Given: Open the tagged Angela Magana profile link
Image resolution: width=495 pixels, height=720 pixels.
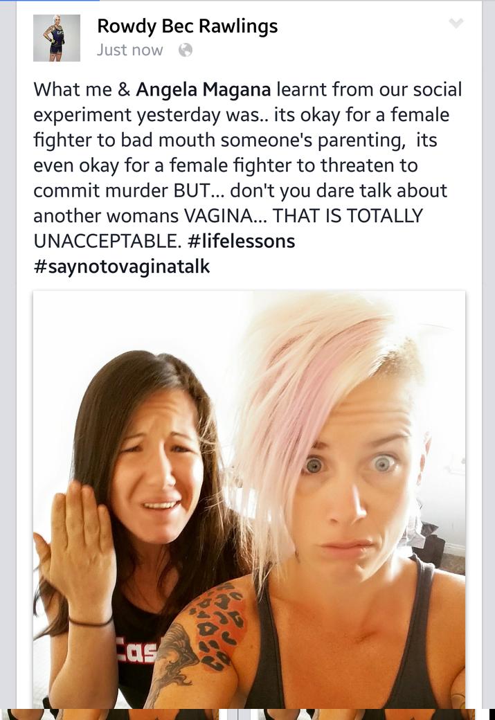Looking at the screenshot, I should tap(204, 89).
